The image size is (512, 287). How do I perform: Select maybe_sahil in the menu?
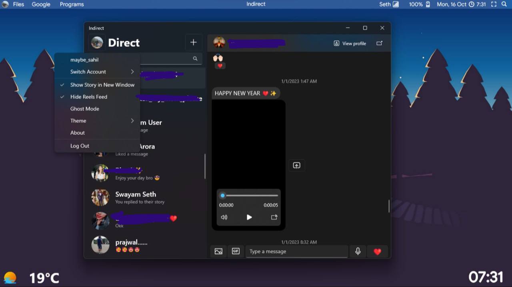[x=97, y=59]
